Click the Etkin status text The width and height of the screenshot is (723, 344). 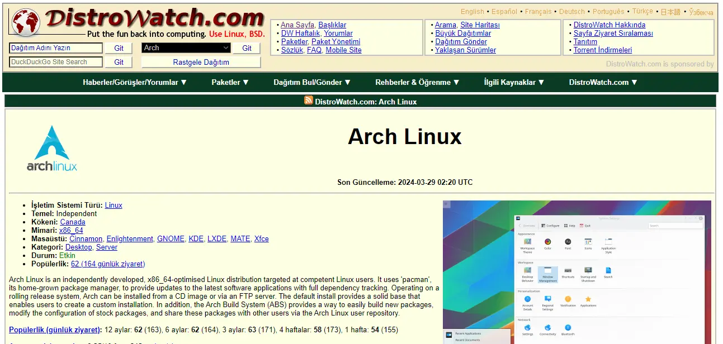click(x=67, y=256)
